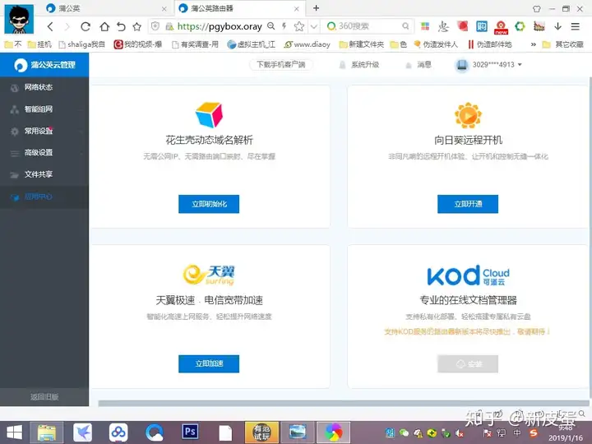Click the user avatar picture

tap(19, 19)
